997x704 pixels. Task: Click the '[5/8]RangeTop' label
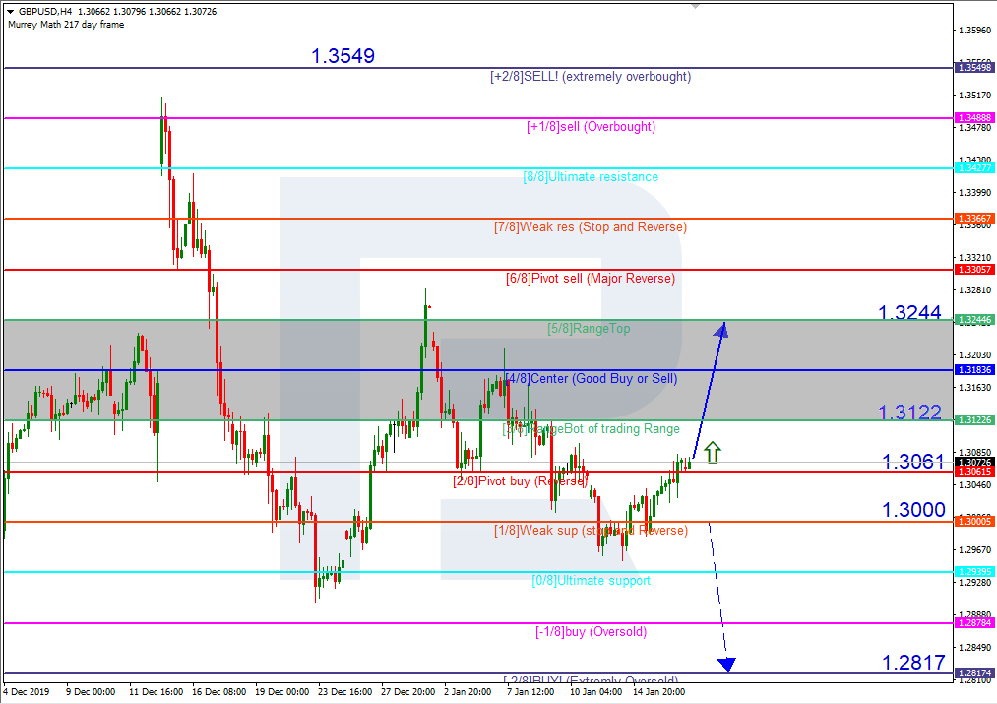[589, 328]
